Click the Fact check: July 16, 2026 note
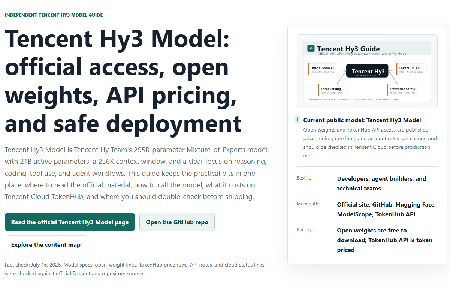 (x=135, y=269)
